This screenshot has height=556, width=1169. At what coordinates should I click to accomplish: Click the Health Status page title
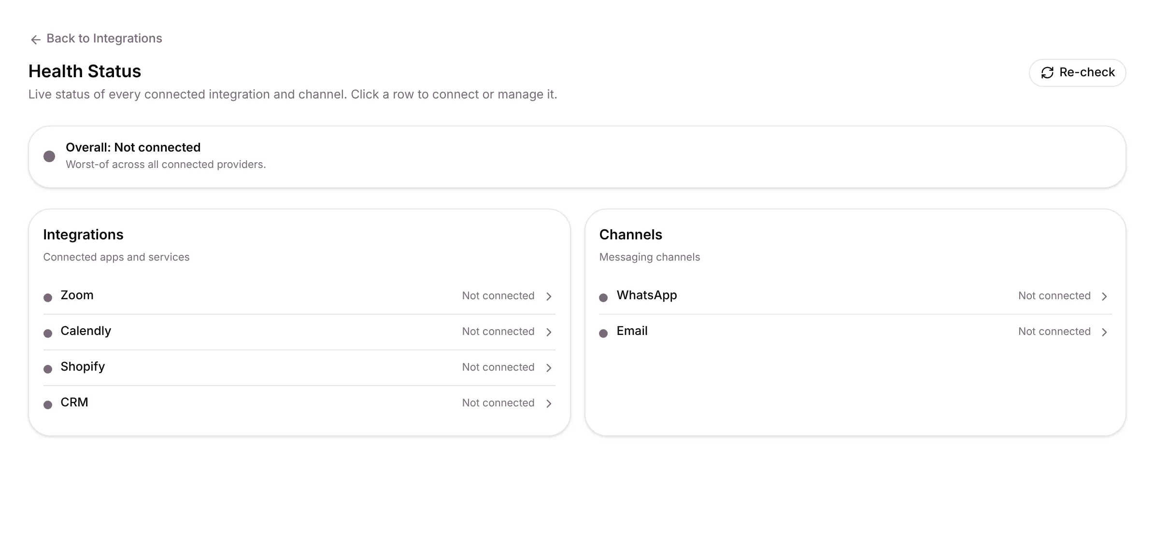tap(85, 71)
